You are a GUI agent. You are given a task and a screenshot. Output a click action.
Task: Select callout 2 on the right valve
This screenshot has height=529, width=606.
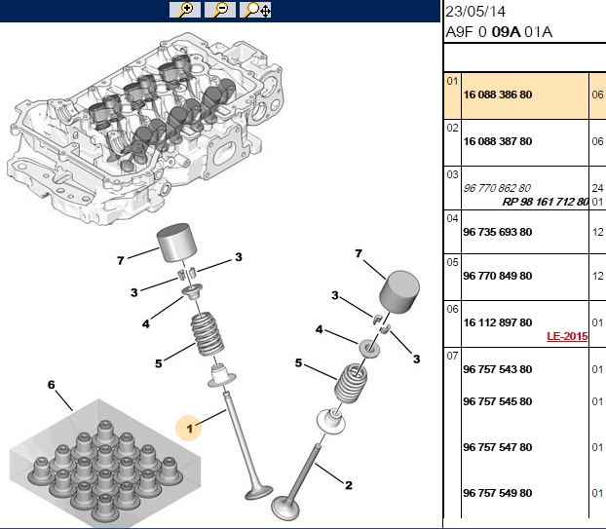348,485
